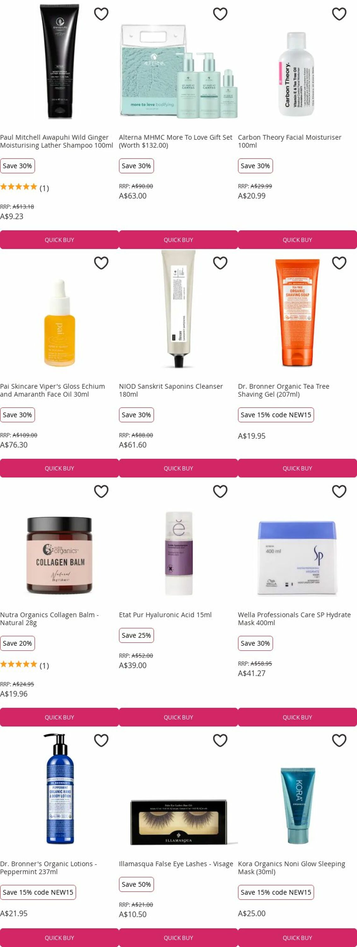Heart the Nutra Organics Collagen Balm
Screen dimensions: 357x947
pos(101,491)
